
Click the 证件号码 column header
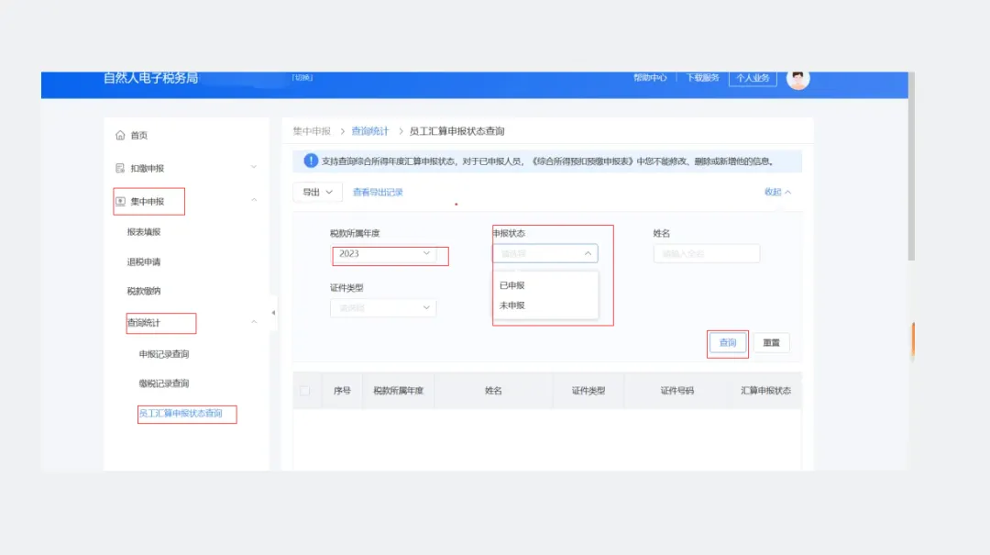tap(676, 391)
